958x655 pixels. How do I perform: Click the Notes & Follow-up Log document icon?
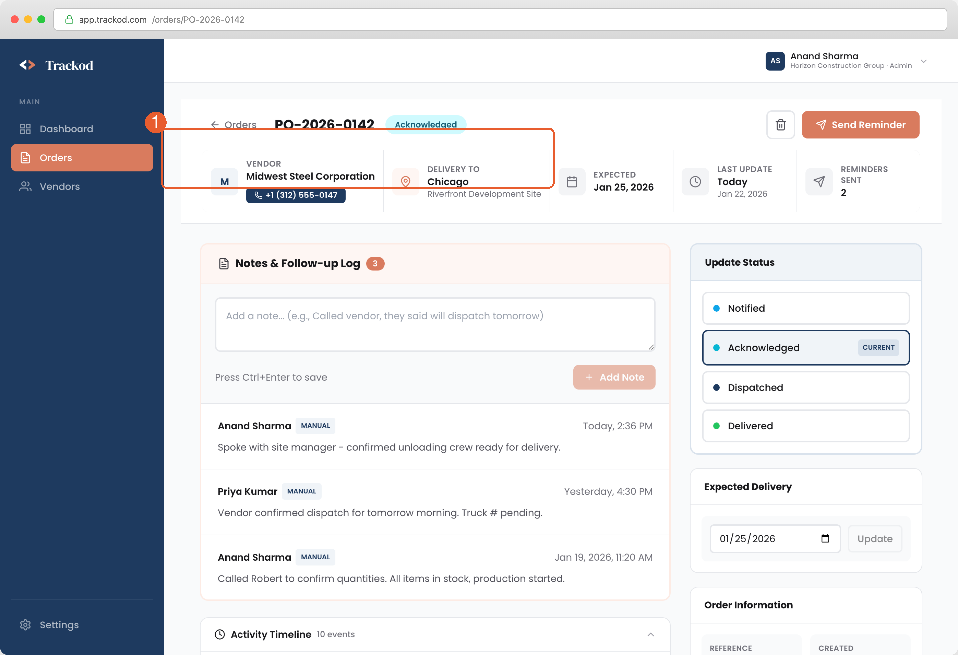pos(224,263)
